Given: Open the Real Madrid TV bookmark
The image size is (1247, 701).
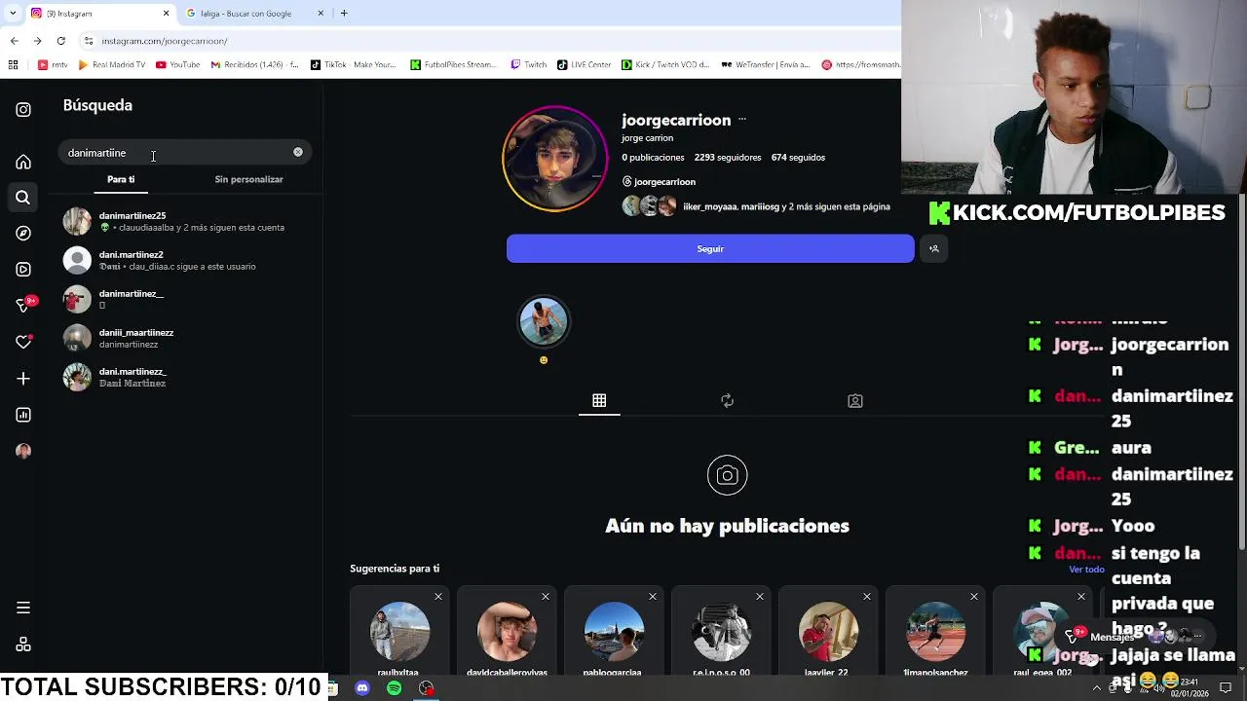Looking at the screenshot, I should point(112,65).
